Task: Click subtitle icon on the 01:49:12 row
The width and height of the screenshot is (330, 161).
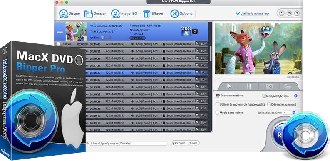Action: click(x=164, y=115)
